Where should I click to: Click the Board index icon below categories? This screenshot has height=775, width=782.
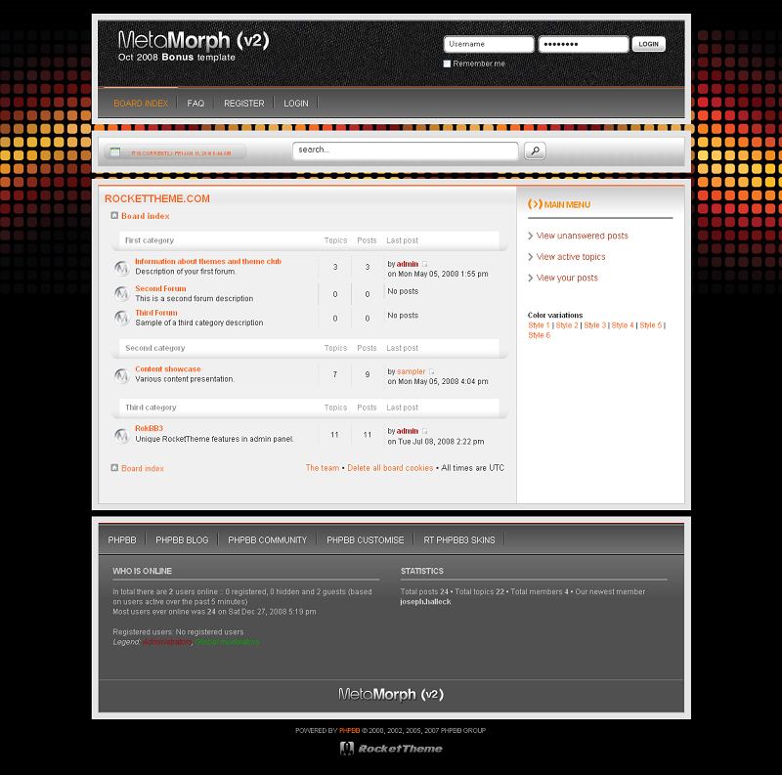(x=114, y=468)
